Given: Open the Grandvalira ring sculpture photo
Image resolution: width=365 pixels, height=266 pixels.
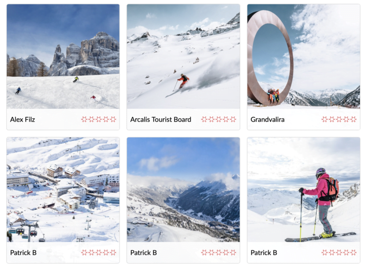Looking at the screenshot, I should click(304, 57).
